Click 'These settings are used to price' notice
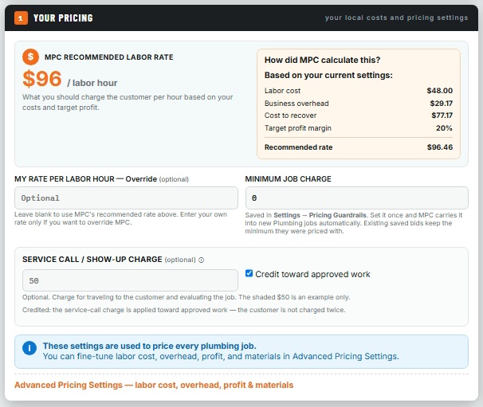This screenshot has height=407, width=483. [x=149, y=346]
